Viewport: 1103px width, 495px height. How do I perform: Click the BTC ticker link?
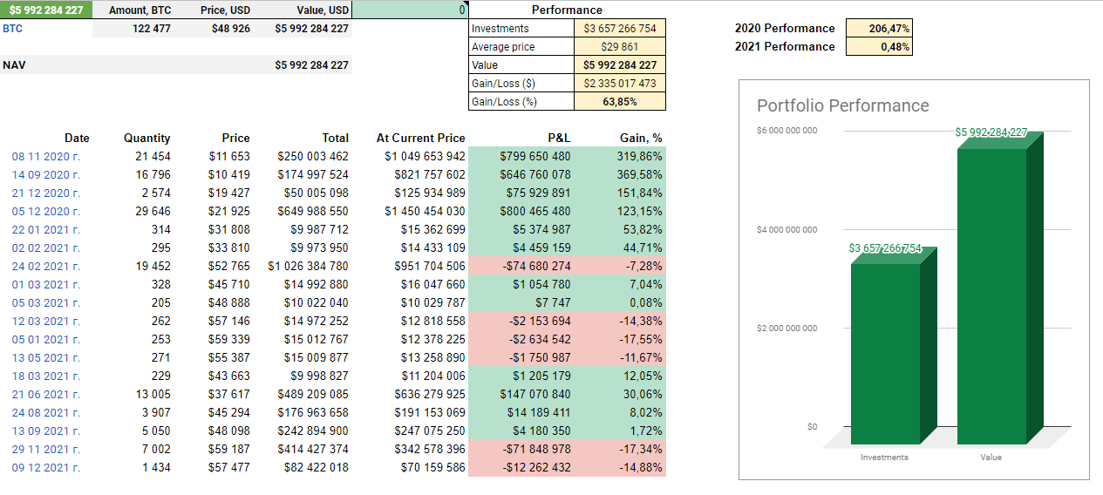[13, 29]
